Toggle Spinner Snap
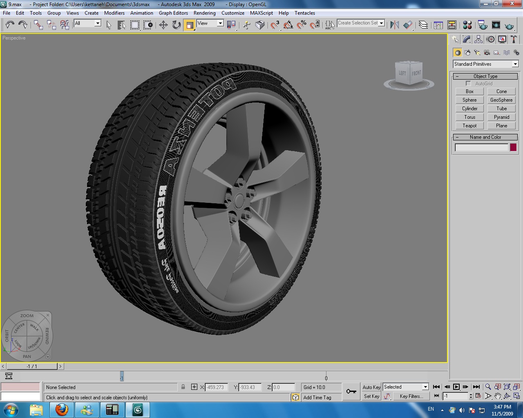Image resolution: width=523 pixels, height=418 pixels. (314, 25)
